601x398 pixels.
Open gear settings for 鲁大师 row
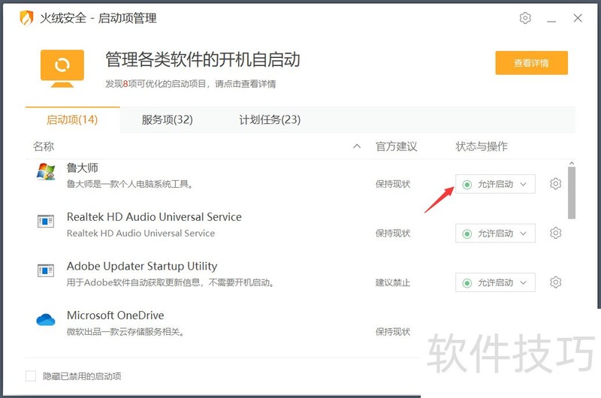[555, 184]
